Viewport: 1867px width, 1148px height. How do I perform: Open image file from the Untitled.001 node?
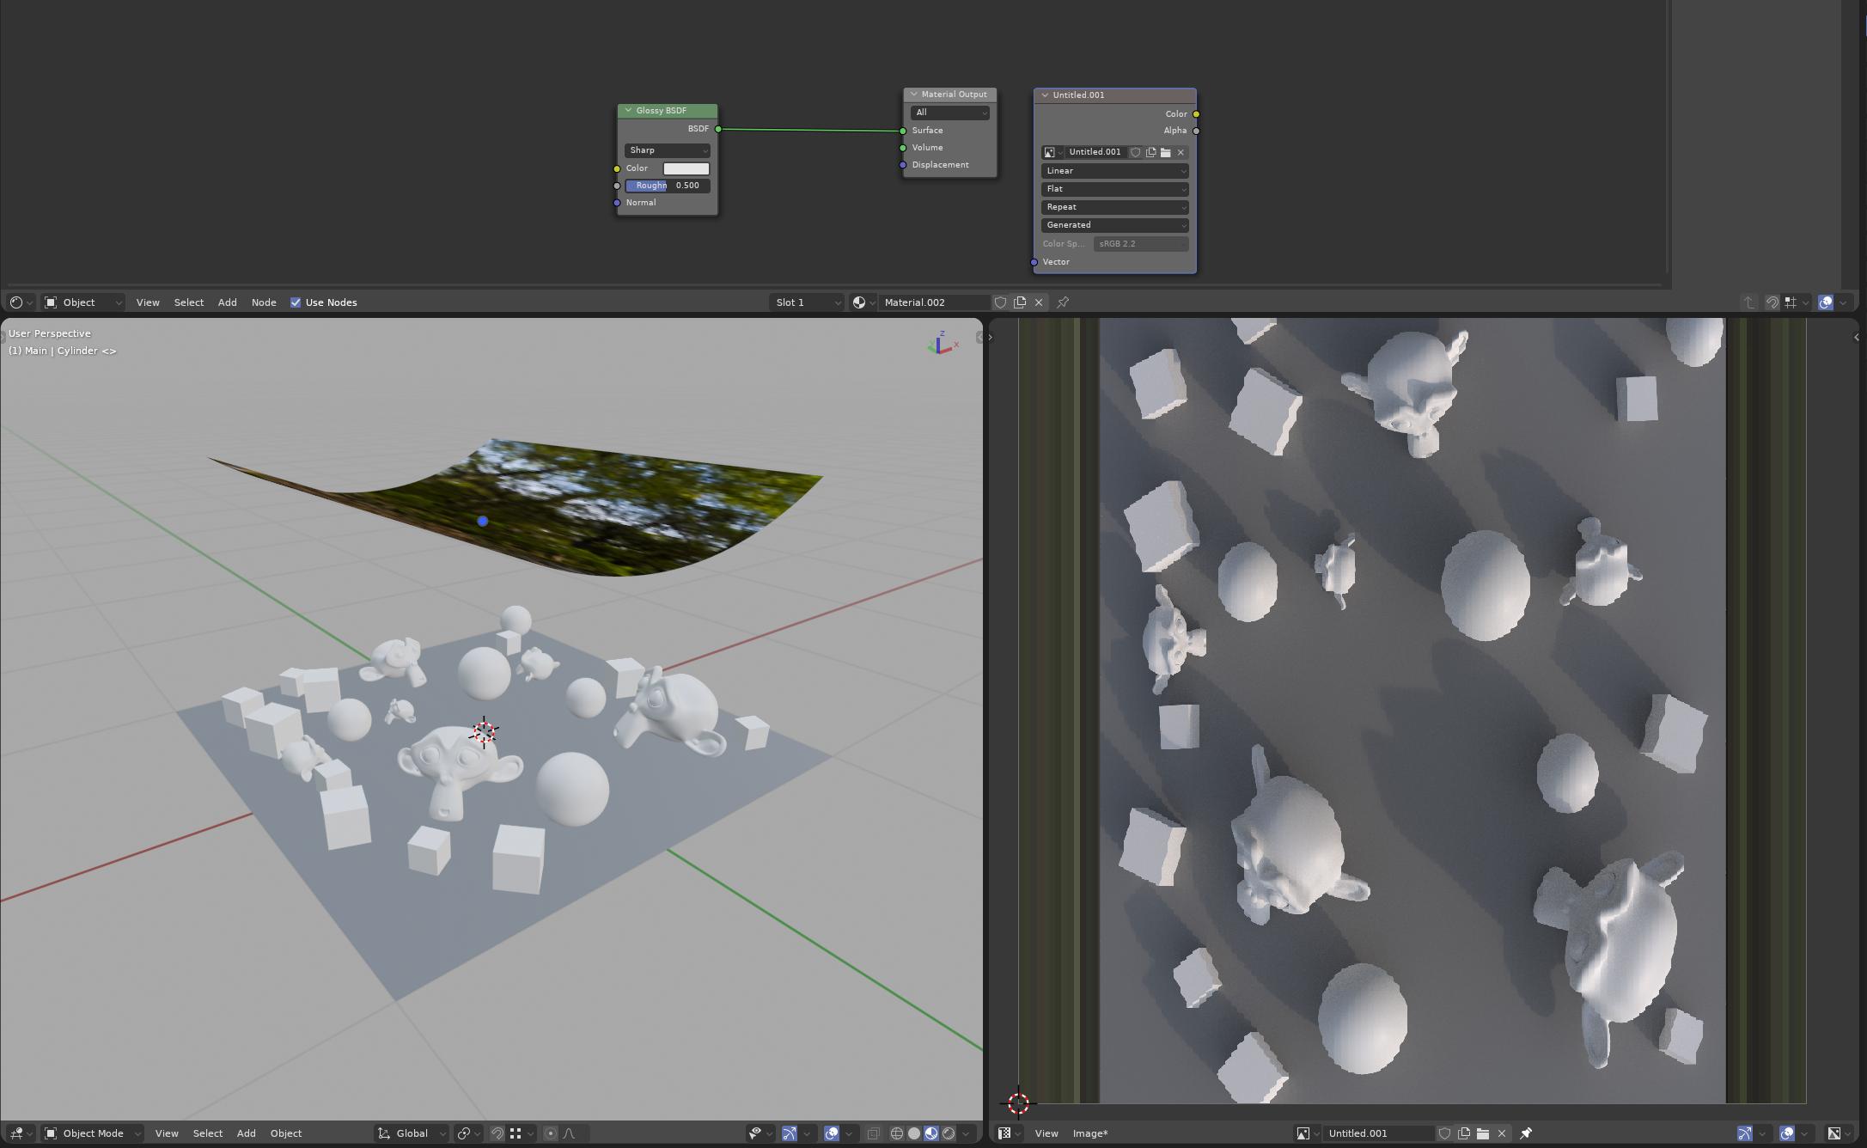click(1166, 152)
